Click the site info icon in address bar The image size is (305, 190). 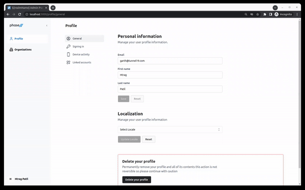27,14
